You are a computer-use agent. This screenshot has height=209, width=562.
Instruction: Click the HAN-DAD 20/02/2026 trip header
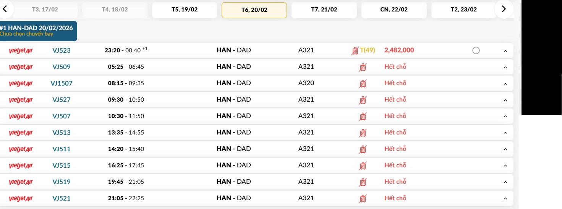(x=37, y=31)
